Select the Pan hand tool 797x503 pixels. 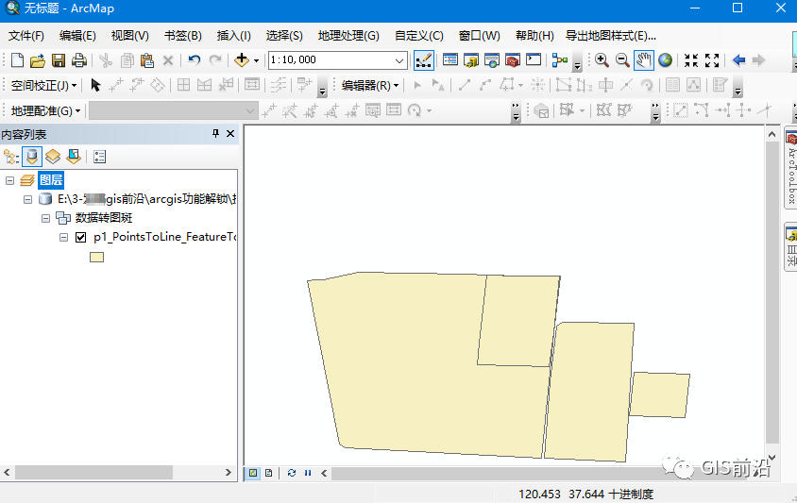coord(643,60)
